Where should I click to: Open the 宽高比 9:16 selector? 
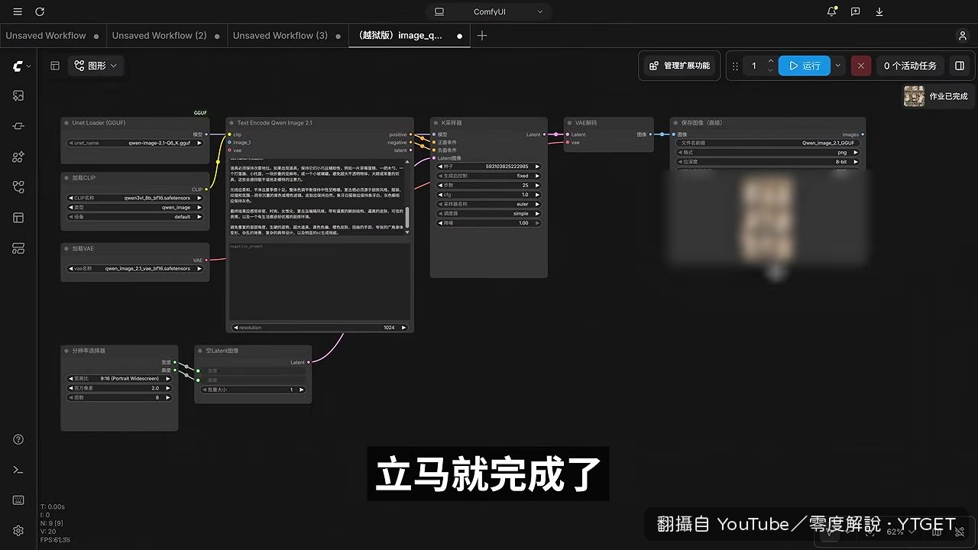[x=119, y=378]
